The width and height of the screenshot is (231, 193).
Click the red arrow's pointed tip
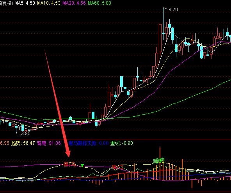point(69,157)
